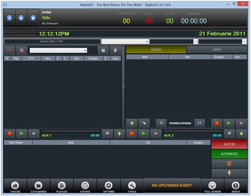This screenshot has height=196, width=251.
Task: Stop playback with the main blue stop button
Action: click(33, 18)
